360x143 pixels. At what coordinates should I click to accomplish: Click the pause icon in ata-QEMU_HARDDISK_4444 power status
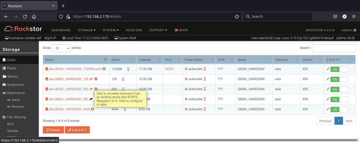186,109
